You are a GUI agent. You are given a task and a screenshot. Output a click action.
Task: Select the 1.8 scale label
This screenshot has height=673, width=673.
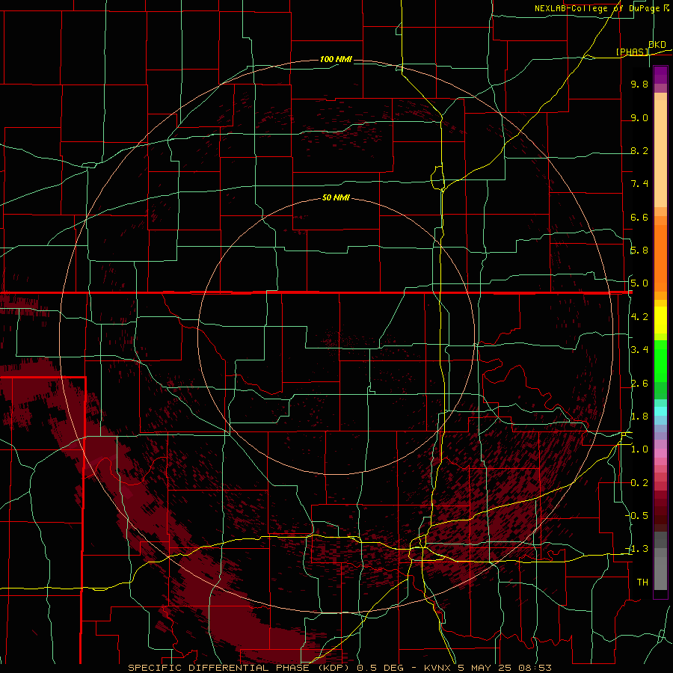639,417
